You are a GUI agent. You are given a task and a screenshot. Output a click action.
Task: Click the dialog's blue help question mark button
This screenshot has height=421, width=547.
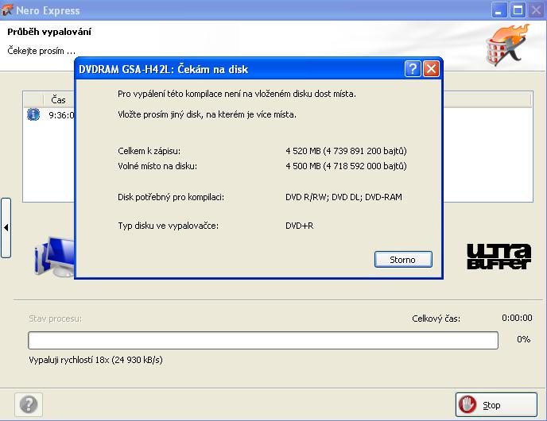click(x=413, y=68)
